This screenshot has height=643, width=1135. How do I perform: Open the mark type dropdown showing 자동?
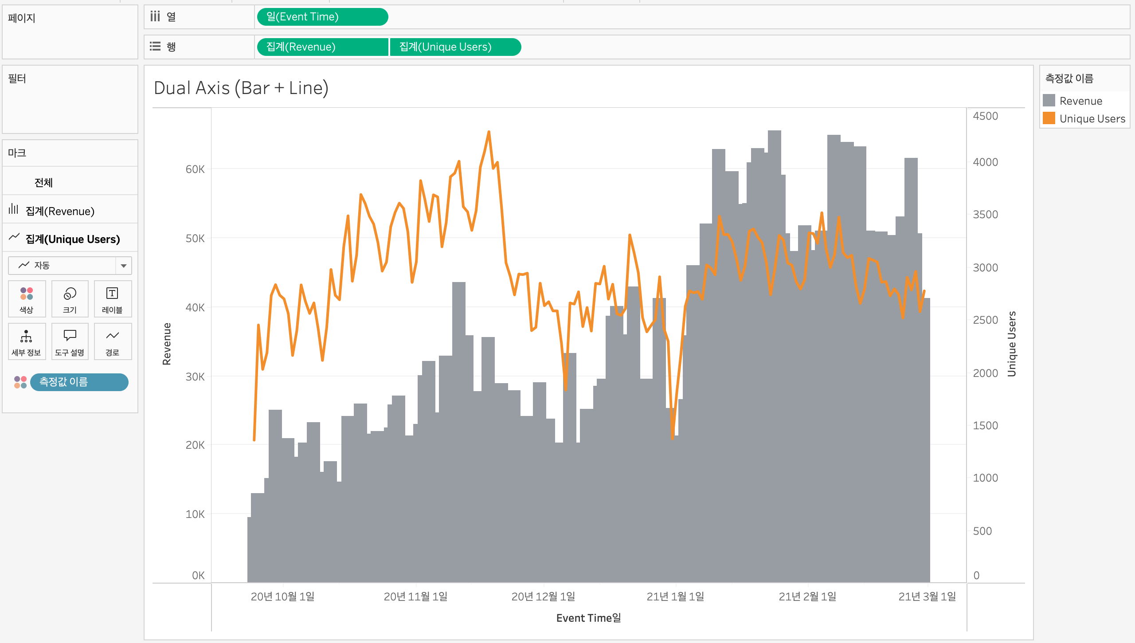click(x=70, y=266)
